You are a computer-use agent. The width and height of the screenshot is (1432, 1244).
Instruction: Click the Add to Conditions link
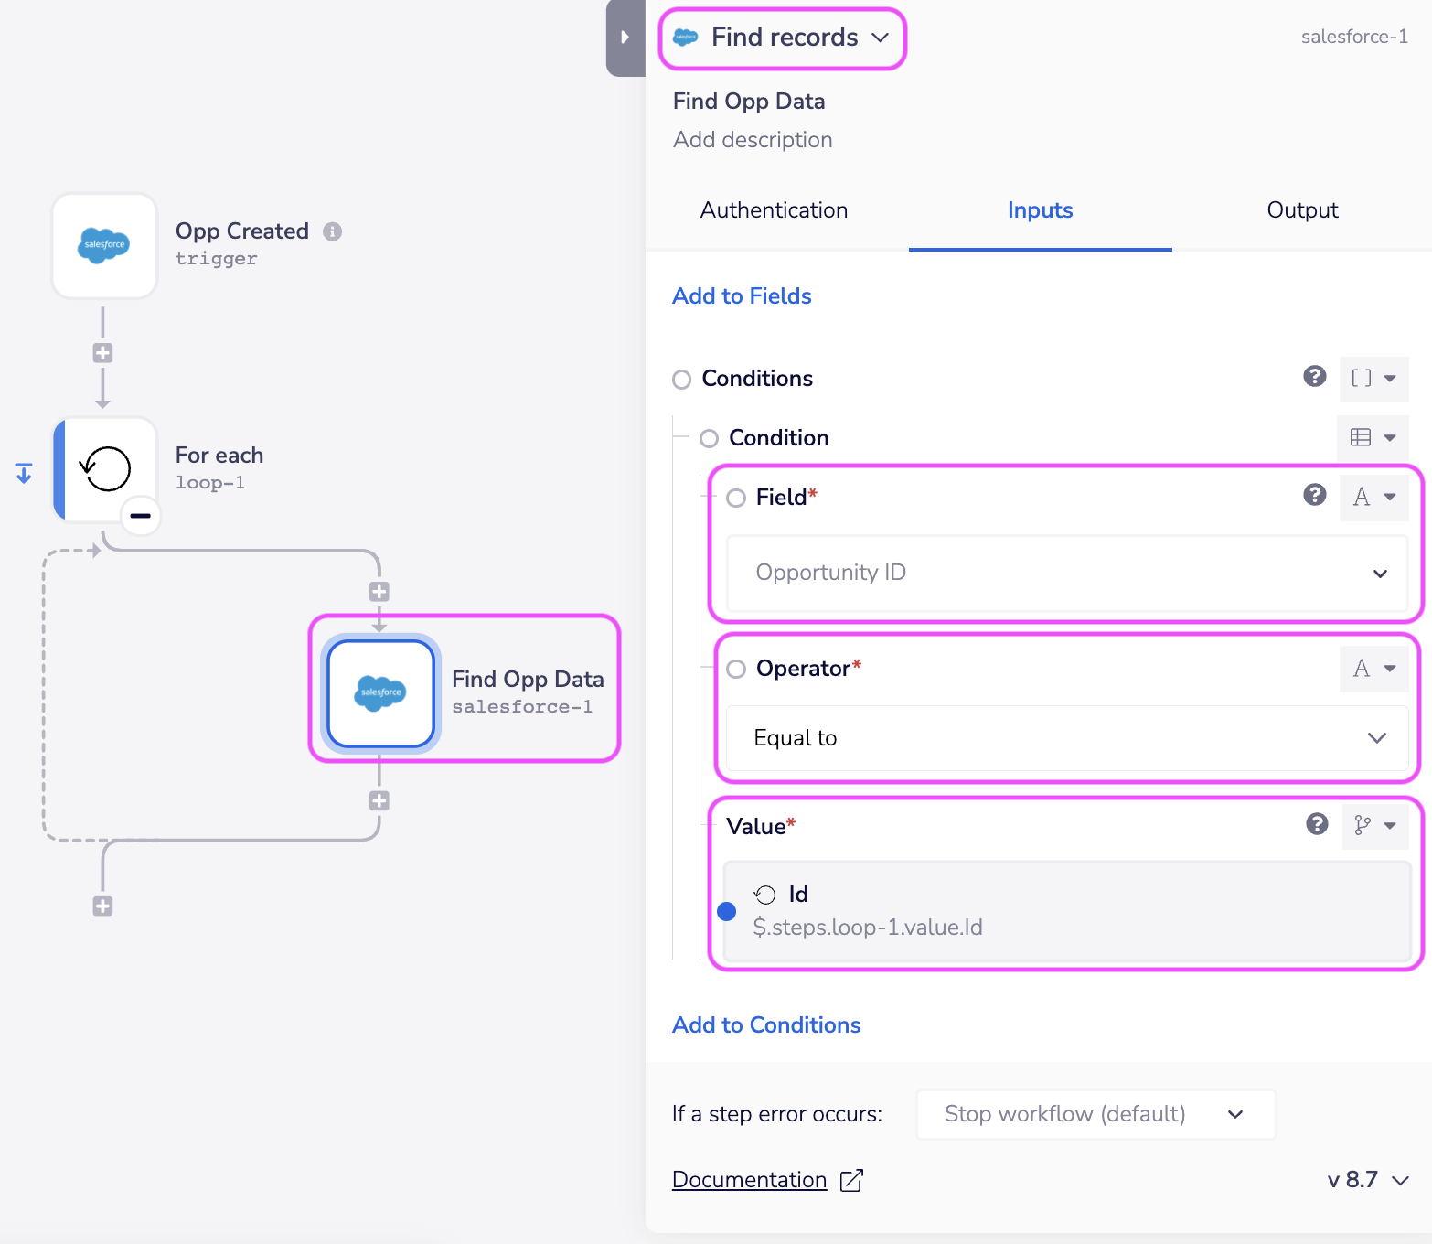[765, 1024]
